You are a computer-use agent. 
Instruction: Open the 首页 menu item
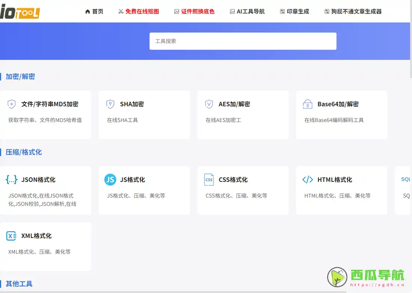pos(94,11)
